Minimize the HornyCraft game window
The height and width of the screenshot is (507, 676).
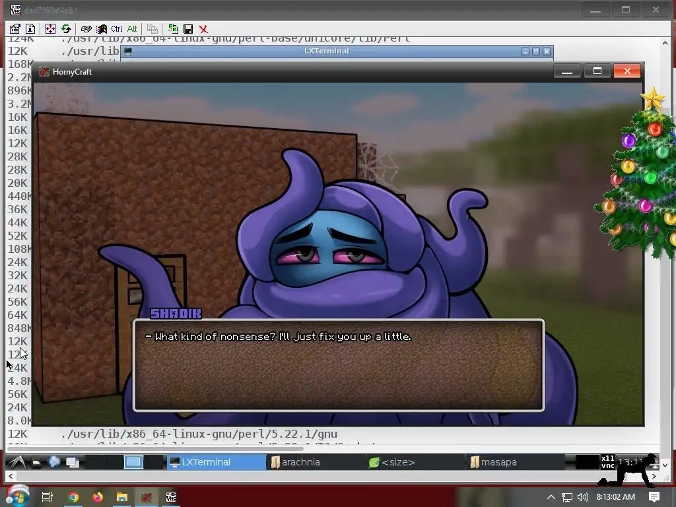point(567,71)
